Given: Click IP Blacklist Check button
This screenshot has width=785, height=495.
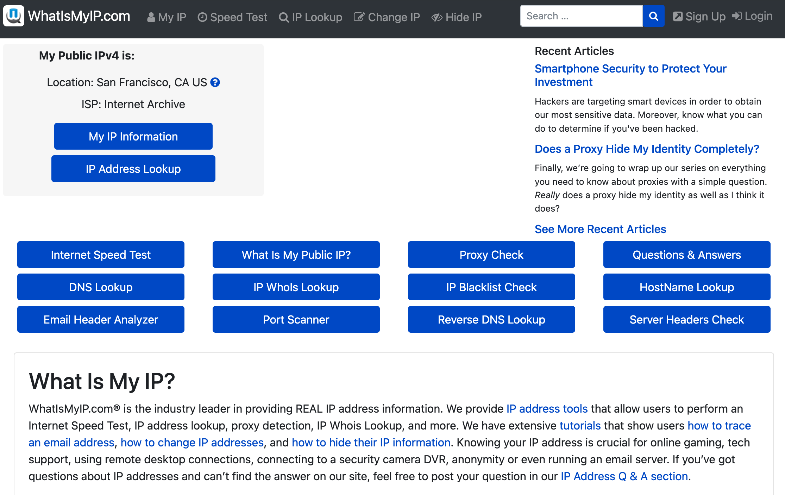Looking at the screenshot, I should click(491, 287).
